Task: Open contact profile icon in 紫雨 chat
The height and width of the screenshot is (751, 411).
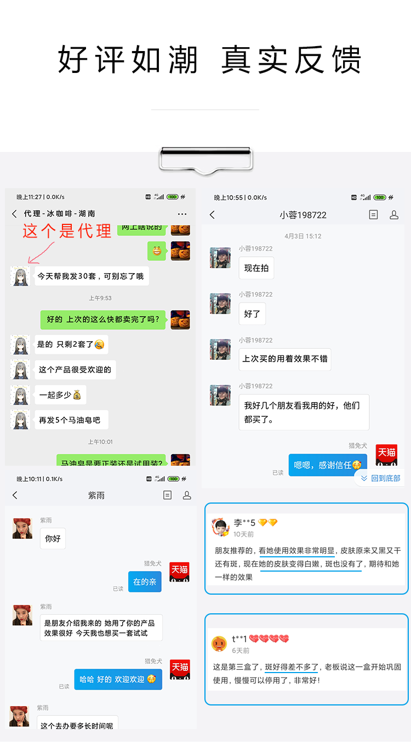Action: point(187,495)
